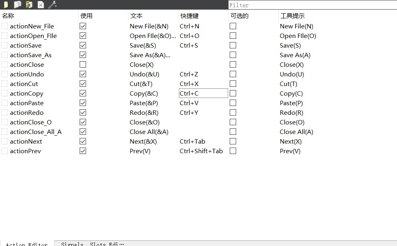This screenshot has height=246, width=397.
Task: Click the Copy action toolbar icon
Action: click(18, 4)
